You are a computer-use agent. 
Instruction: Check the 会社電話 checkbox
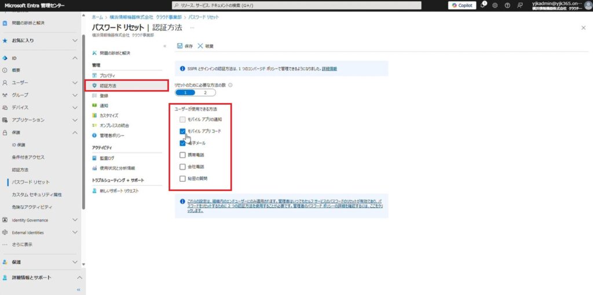pos(182,167)
